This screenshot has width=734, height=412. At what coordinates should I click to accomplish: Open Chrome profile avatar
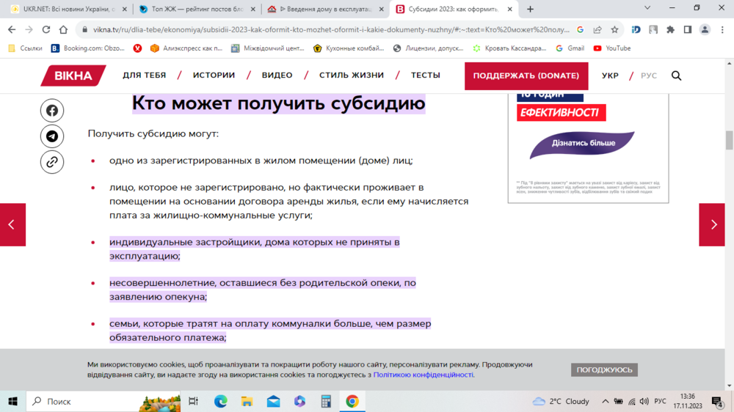(705, 29)
